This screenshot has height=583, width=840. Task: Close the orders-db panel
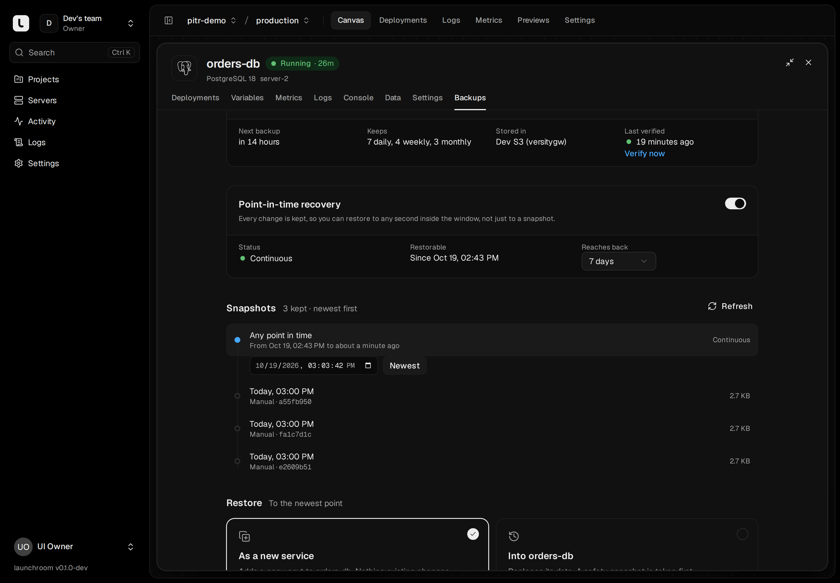tap(808, 62)
